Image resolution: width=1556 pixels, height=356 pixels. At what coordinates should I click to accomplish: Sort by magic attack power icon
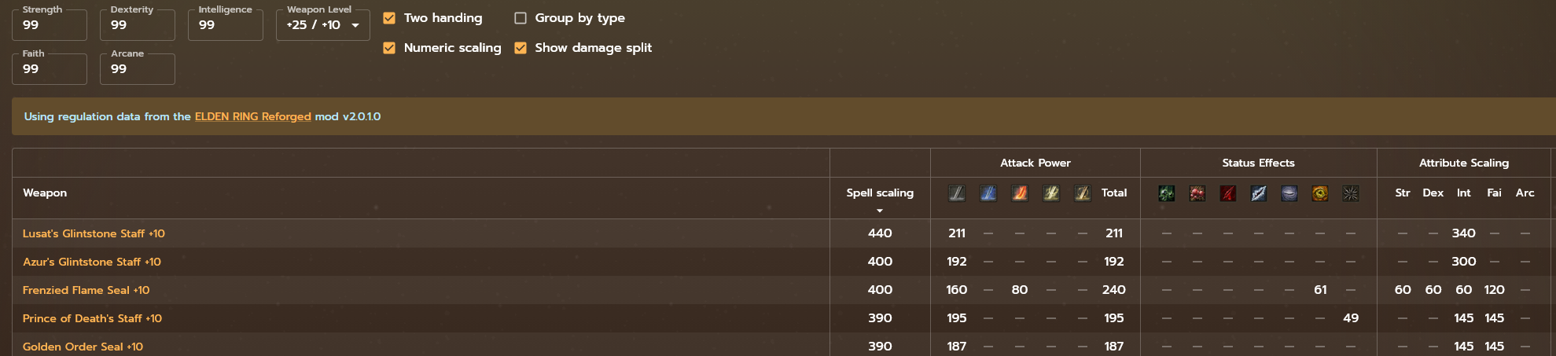point(988,193)
